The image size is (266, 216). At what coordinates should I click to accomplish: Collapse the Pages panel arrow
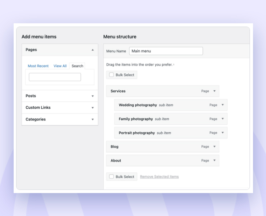click(x=93, y=50)
